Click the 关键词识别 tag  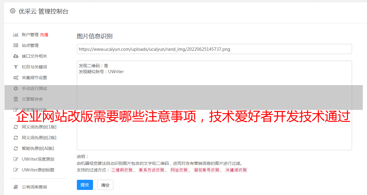[236, 170]
